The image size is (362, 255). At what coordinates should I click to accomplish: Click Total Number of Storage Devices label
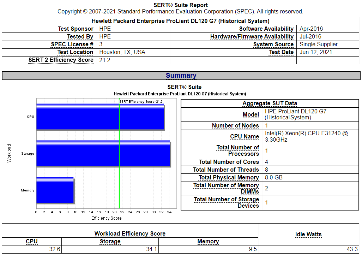click(227, 202)
